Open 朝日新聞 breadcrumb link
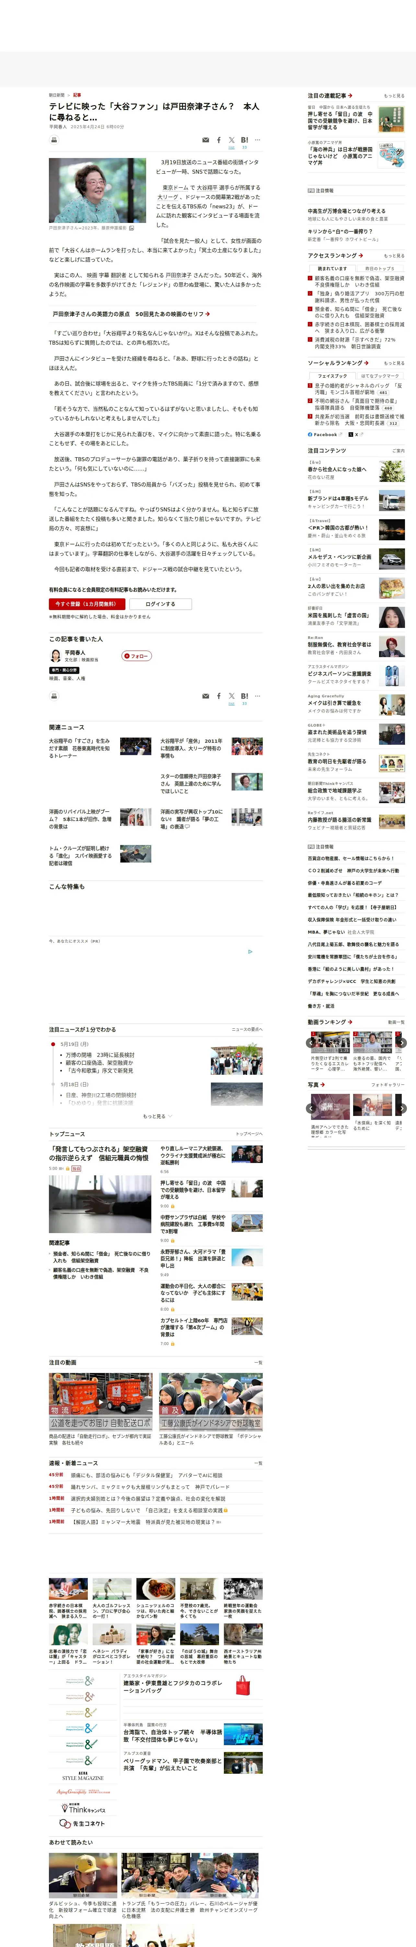Screen dimensions: 416x1947 (x=57, y=95)
